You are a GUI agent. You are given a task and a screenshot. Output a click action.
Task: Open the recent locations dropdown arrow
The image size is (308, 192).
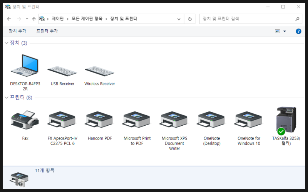27,19
